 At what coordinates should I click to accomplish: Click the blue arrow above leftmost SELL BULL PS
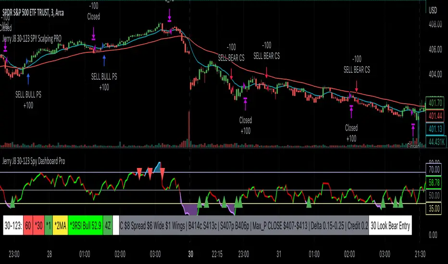pos(28,79)
